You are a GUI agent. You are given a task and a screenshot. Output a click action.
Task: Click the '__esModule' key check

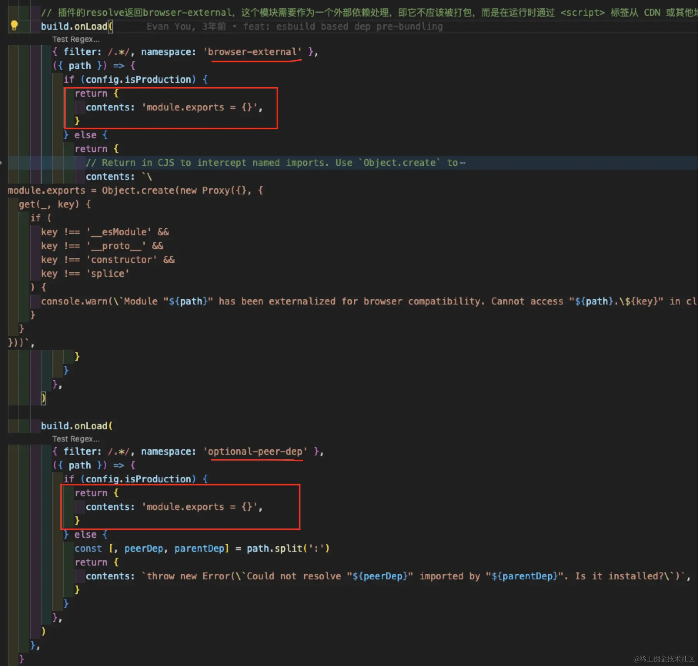click(105, 232)
